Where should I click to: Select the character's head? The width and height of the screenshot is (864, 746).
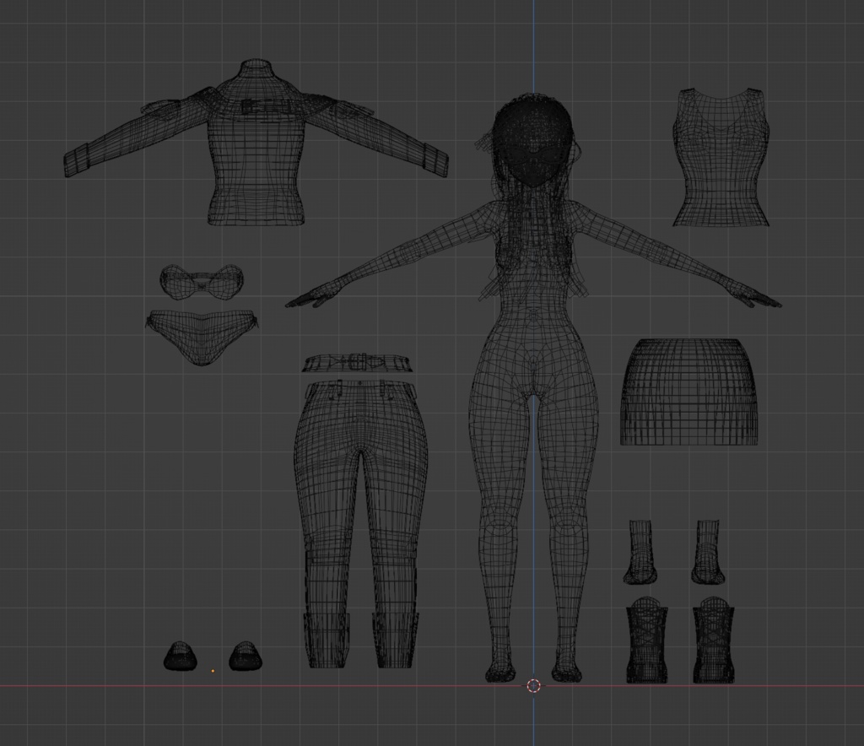(532, 139)
